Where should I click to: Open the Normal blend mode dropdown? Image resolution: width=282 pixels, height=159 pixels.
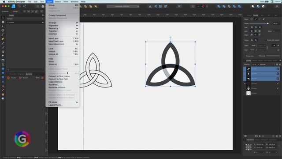click(267, 64)
